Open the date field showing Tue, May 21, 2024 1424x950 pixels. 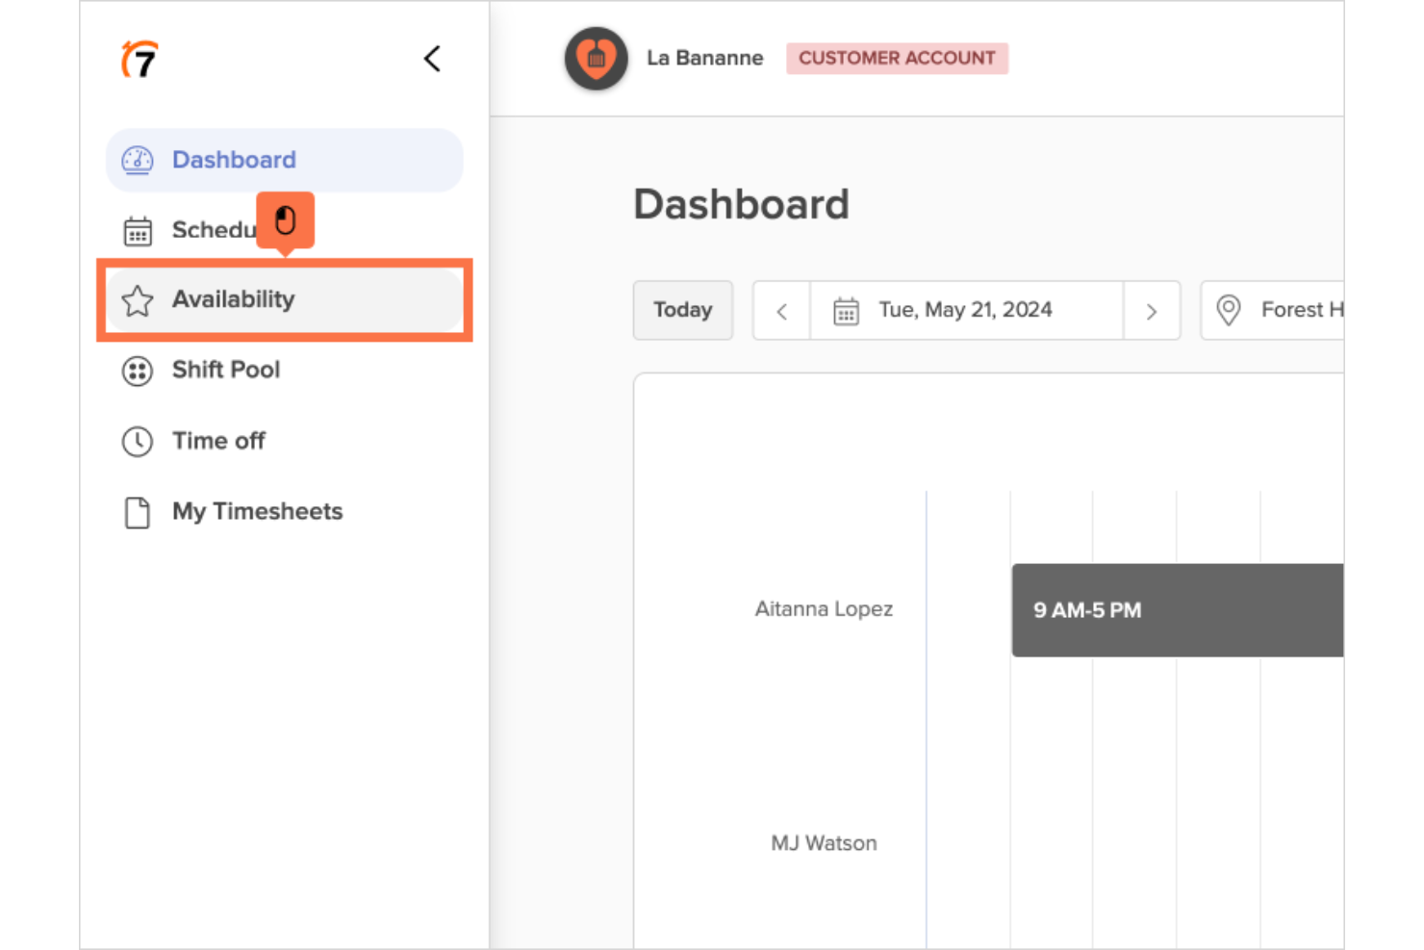point(965,310)
